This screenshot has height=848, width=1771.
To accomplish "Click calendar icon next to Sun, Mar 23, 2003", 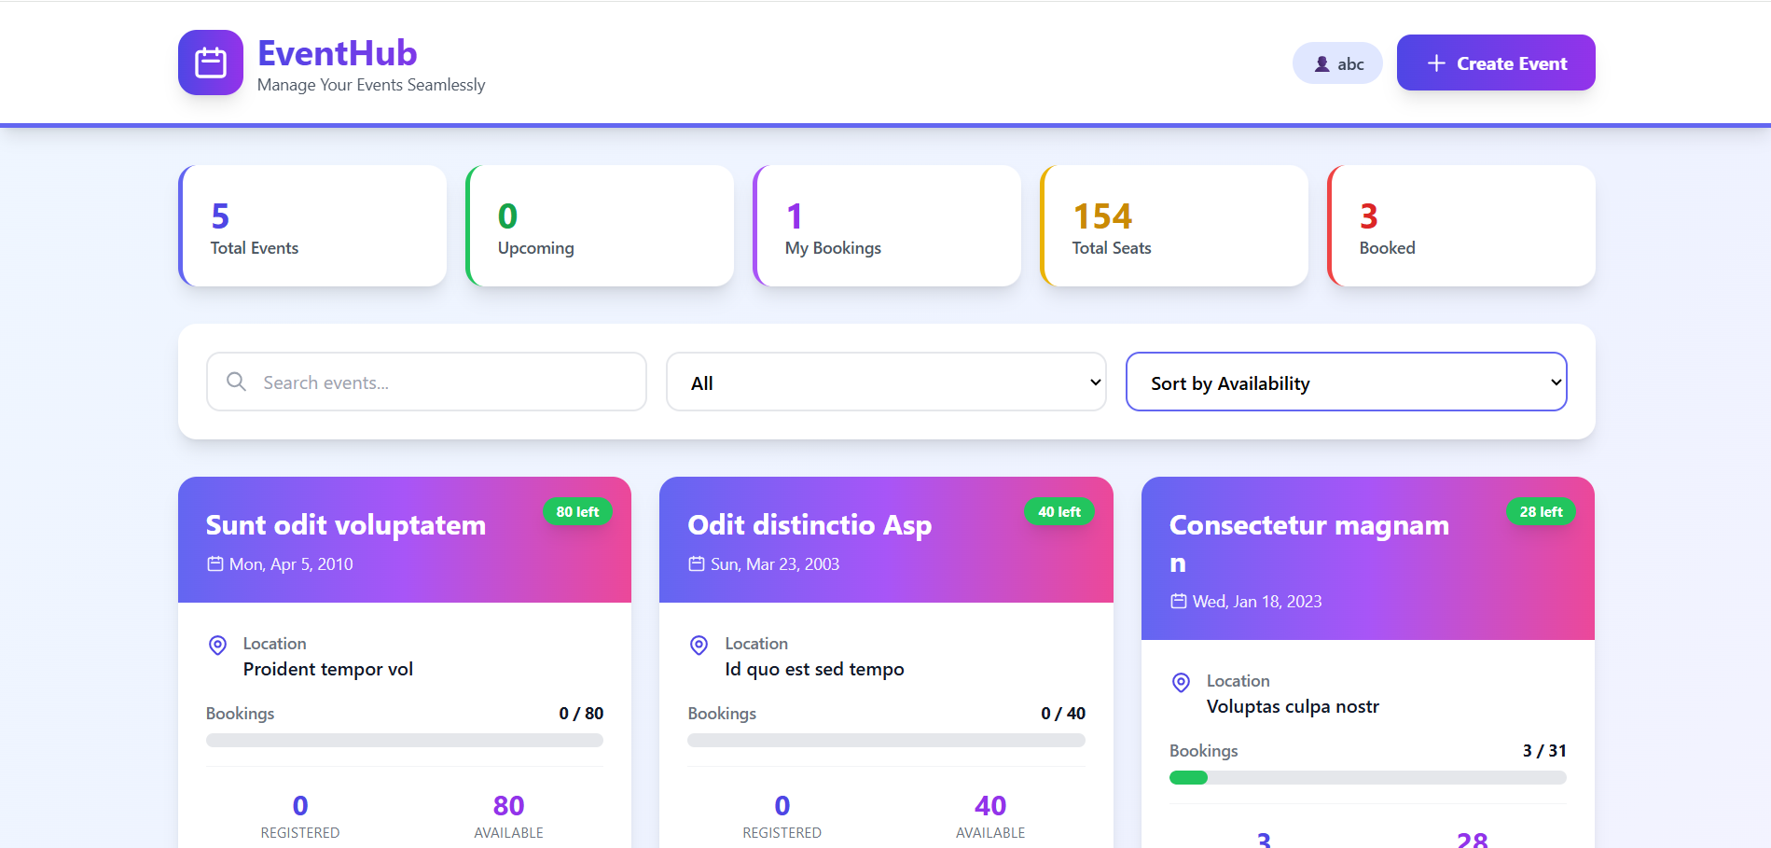I will tap(697, 563).
